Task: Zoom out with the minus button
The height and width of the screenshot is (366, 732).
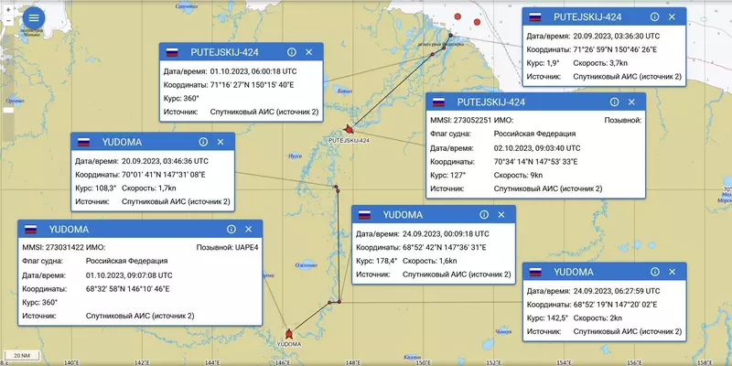Action: (8, 20)
